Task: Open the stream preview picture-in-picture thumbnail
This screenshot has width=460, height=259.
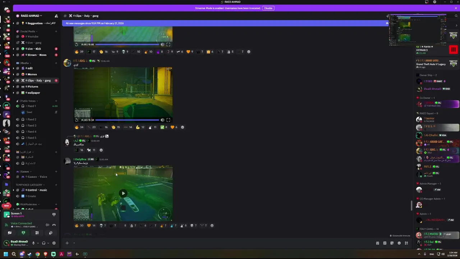Action: (418, 30)
